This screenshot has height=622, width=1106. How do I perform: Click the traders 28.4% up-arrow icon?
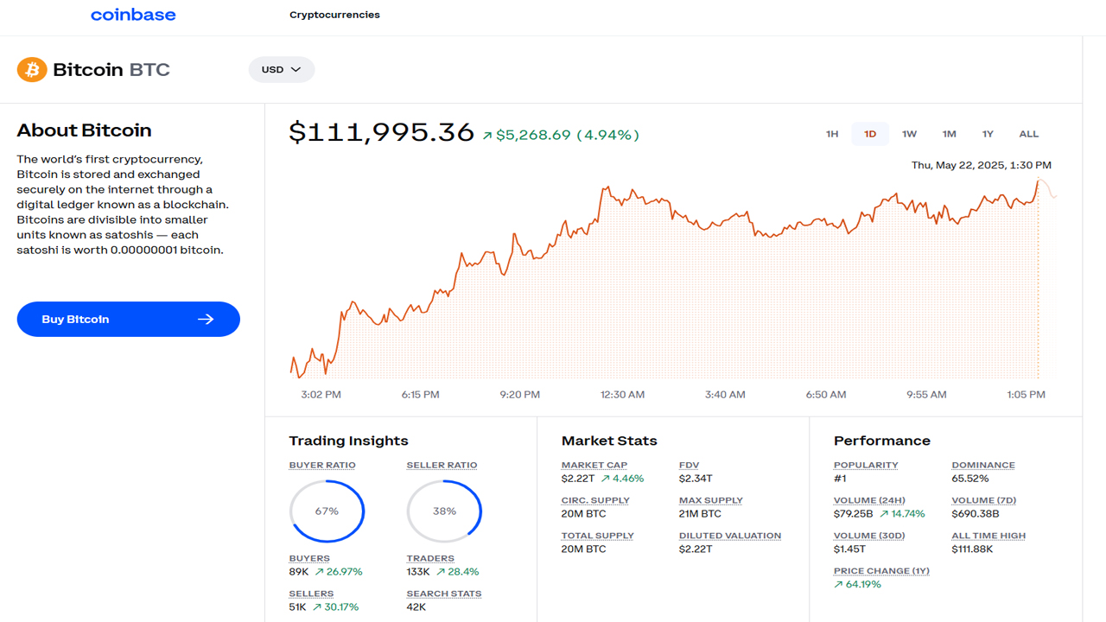pos(440,572)
